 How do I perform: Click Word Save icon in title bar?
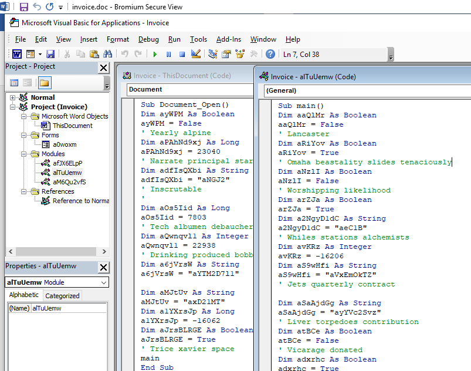point(23,6)
